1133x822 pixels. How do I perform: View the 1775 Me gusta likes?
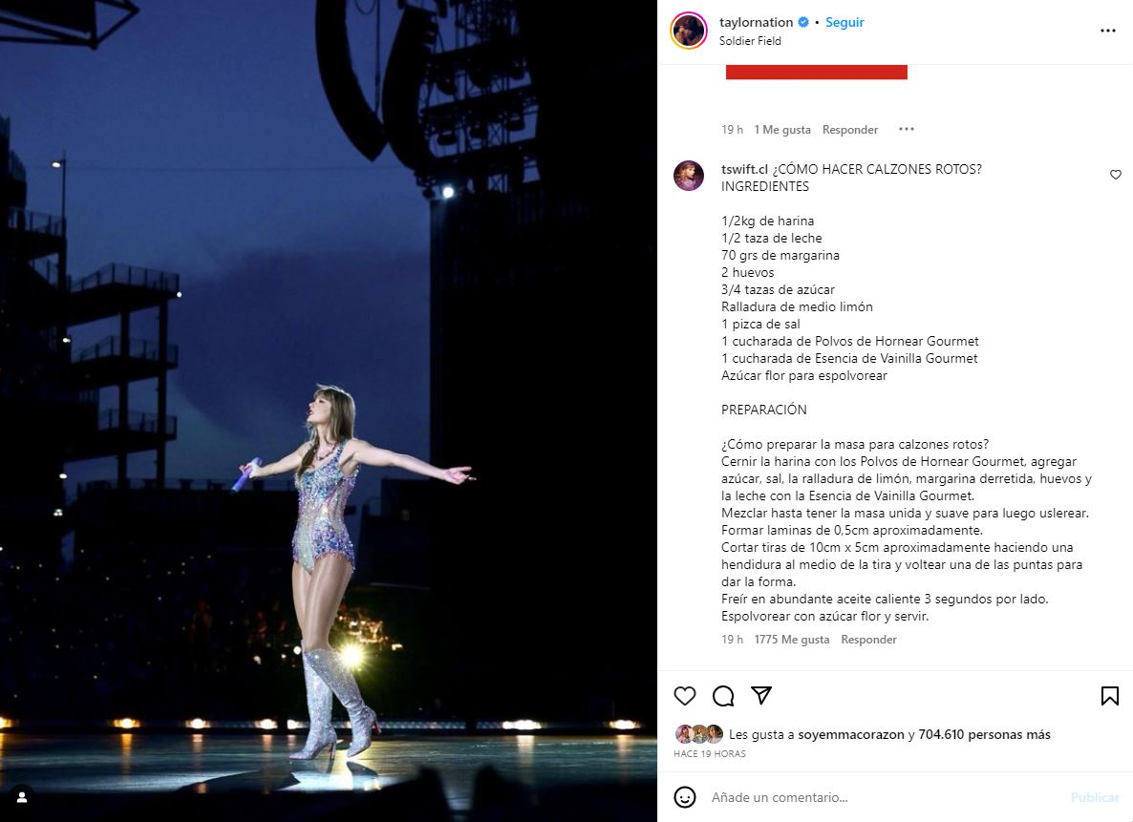coord(791,640)
